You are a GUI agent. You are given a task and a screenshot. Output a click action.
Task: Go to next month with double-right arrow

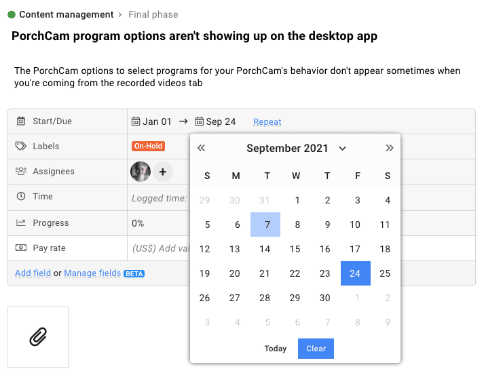click(x=390, y=148)
